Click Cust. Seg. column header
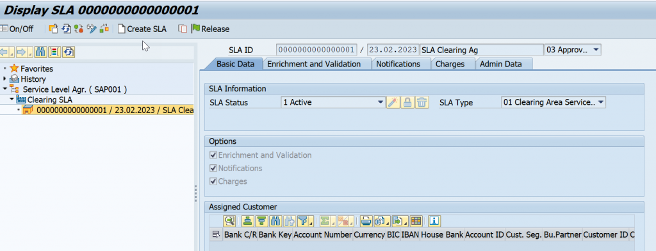The width and height of the screenshot is (656, 251). (524, 235)
